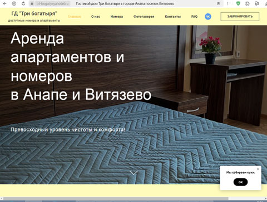Click the Мы собираем куки notice text
Viewport: 267px width, 202px height.
pyautogui.click(x=240, y=173)
